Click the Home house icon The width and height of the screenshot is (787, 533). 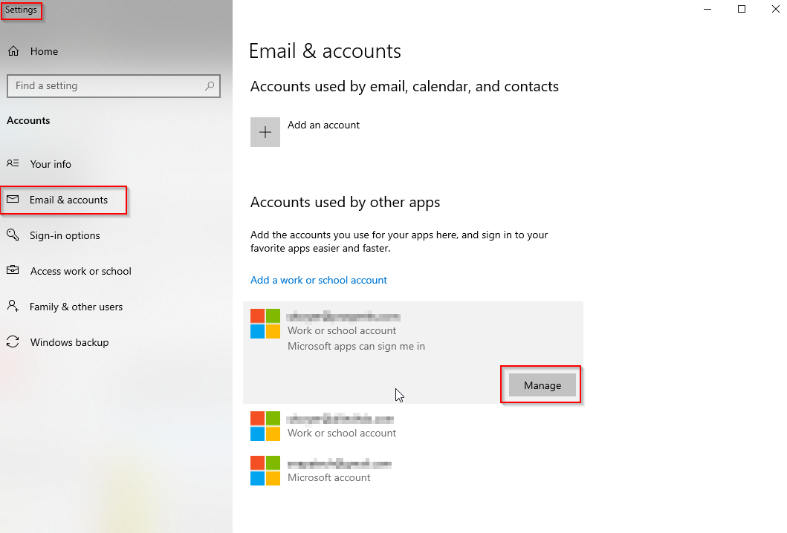pos(13,51)
